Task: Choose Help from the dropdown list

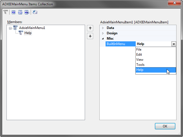Action: coord(156,70)
